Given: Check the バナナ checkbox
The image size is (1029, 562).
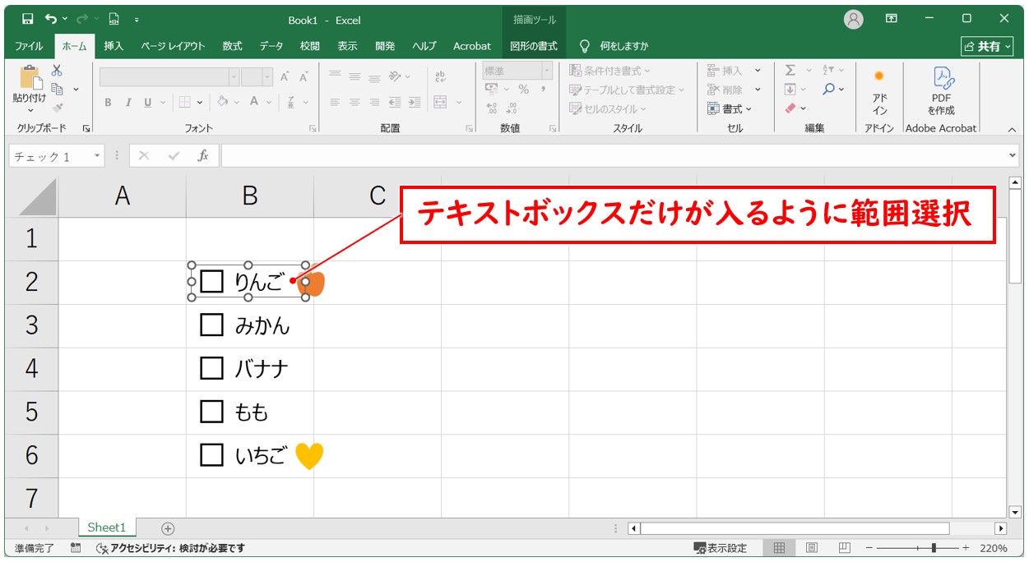Looking at the screenshot, I should point(212,368).
